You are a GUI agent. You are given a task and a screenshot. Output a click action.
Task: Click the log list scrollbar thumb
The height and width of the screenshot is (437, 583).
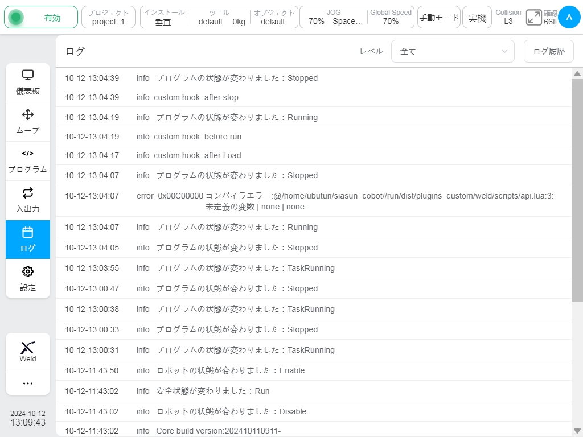(577, 190)
